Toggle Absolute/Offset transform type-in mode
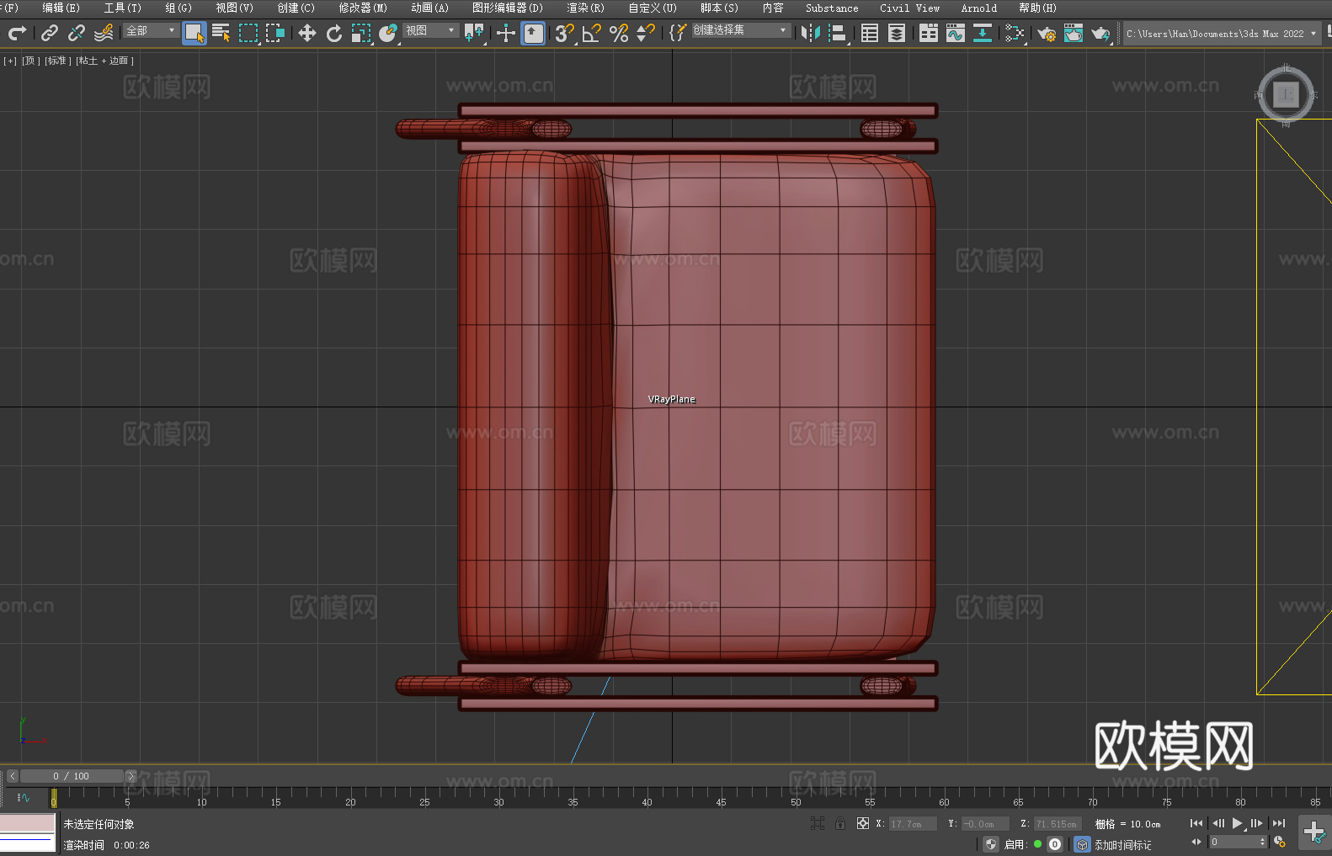 pyautogui.click(x=863, y=824)
